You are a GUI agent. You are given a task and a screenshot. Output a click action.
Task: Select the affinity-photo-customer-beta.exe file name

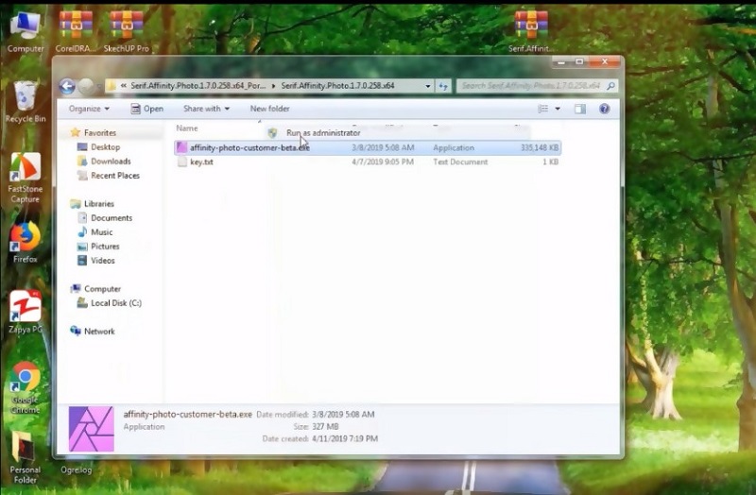249,147
